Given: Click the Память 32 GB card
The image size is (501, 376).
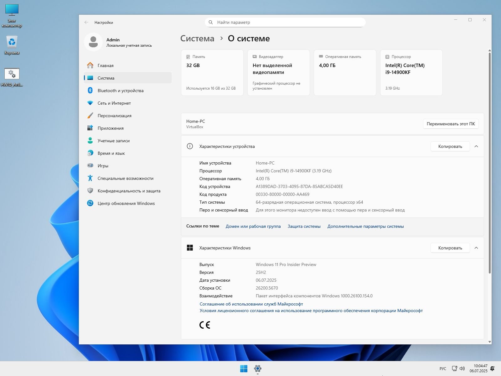Looking at the screenshot, I should tap(212, 73).
